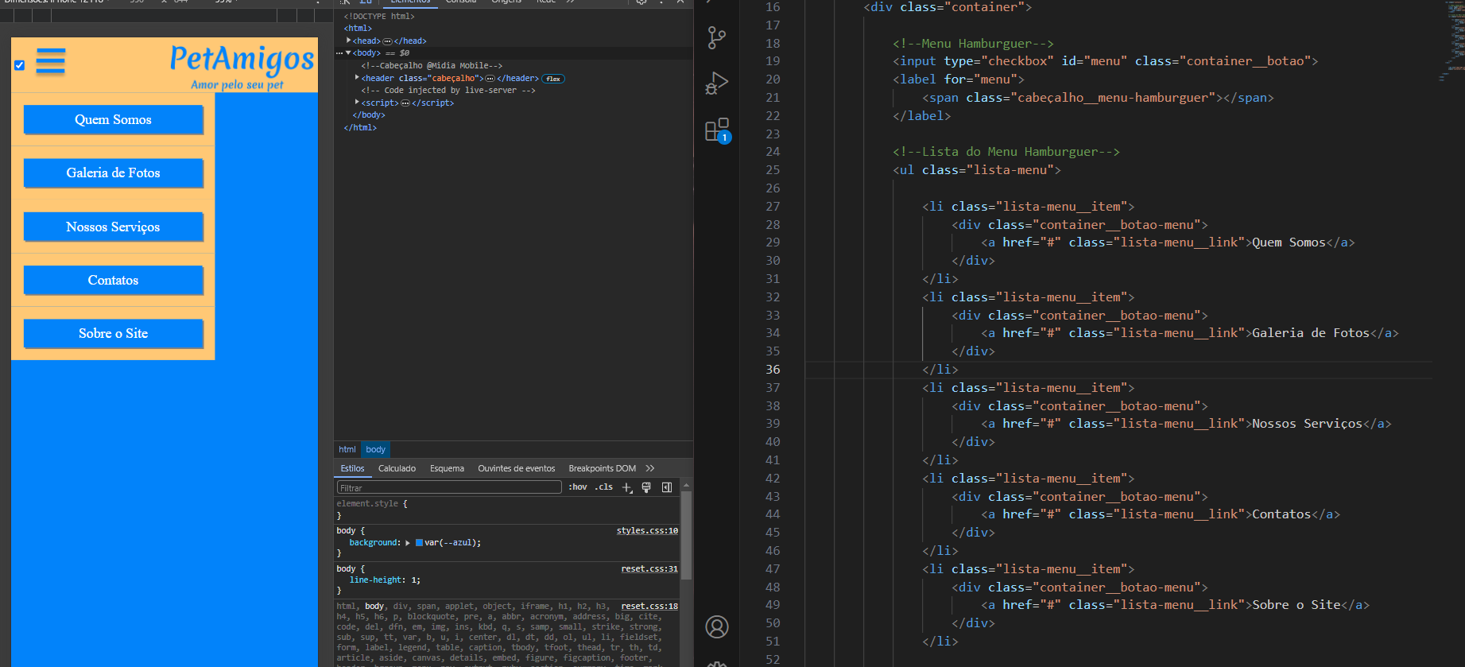Open Source Control in VS Code activity bar

[x=716, y=37]
